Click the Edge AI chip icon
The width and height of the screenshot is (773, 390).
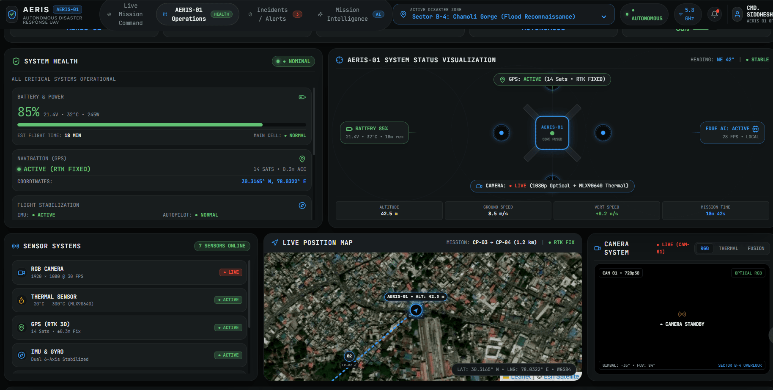756,129
